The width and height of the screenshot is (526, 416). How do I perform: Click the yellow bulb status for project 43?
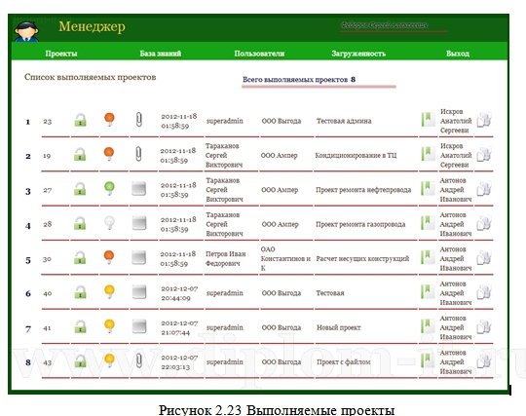tap(109, 360)
